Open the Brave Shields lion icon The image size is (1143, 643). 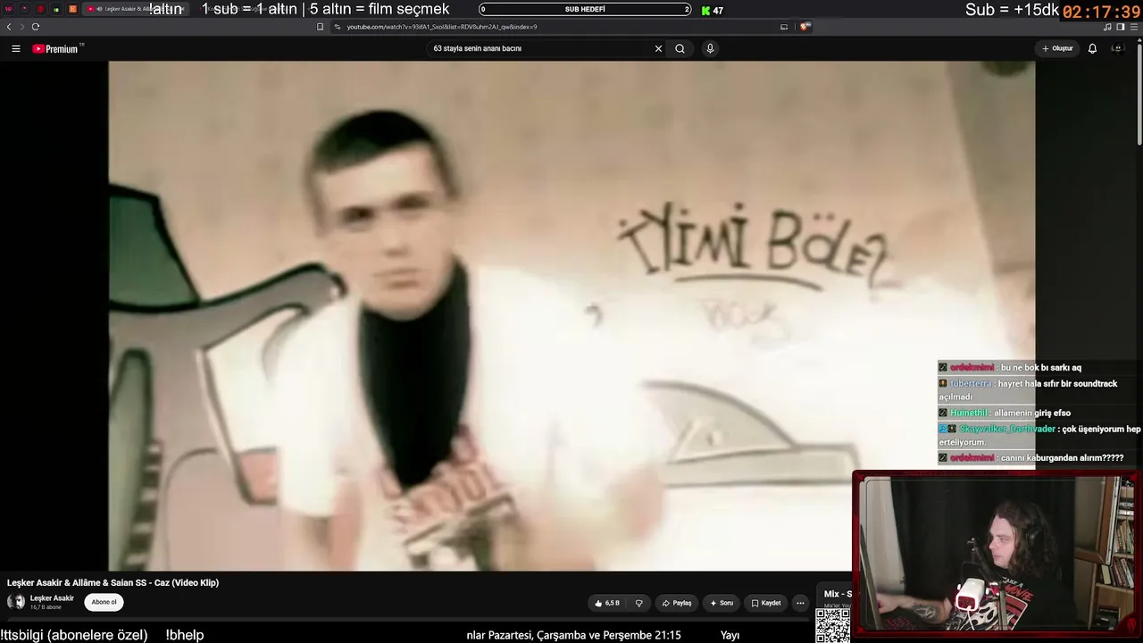pos(804,27)
